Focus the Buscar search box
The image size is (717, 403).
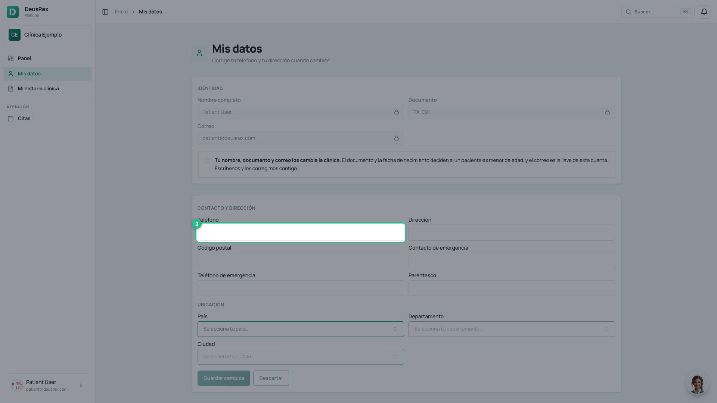(x=658, y=12)
